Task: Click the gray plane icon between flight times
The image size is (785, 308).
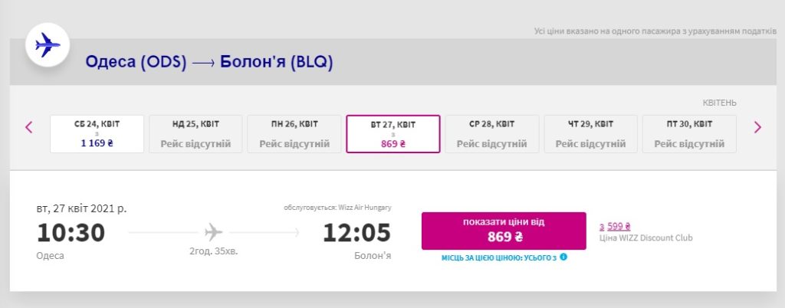Action: coord(213,231)
